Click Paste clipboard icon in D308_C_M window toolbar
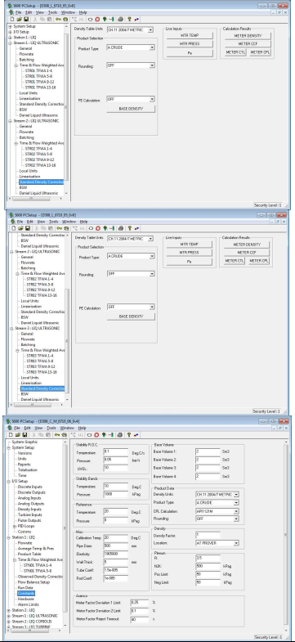 48,434
